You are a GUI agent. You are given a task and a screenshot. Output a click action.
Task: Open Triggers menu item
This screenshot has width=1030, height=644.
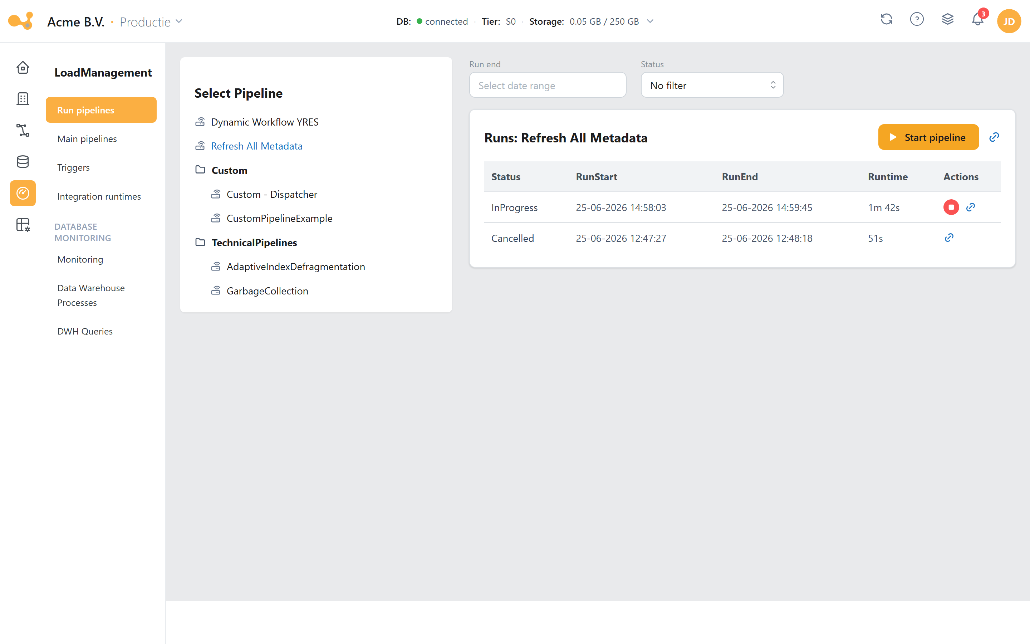(74, 167)
